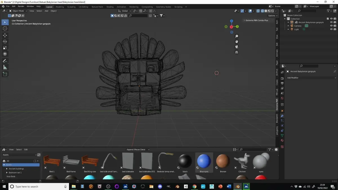Open Scene properties tab
The height and width of the screenshot is (190, 338).
[x=282, y=93]
